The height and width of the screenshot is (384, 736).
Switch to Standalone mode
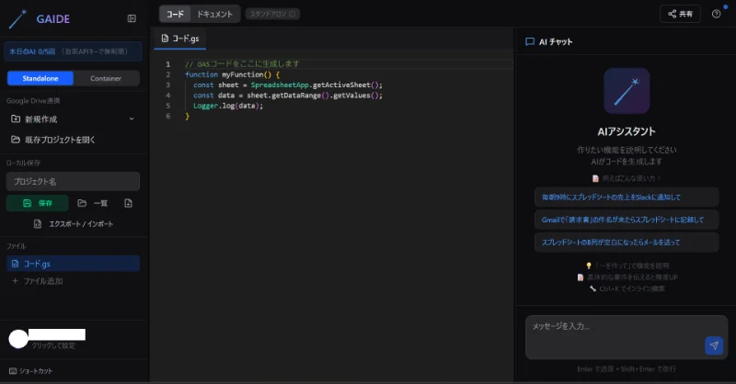coord(39,78)
